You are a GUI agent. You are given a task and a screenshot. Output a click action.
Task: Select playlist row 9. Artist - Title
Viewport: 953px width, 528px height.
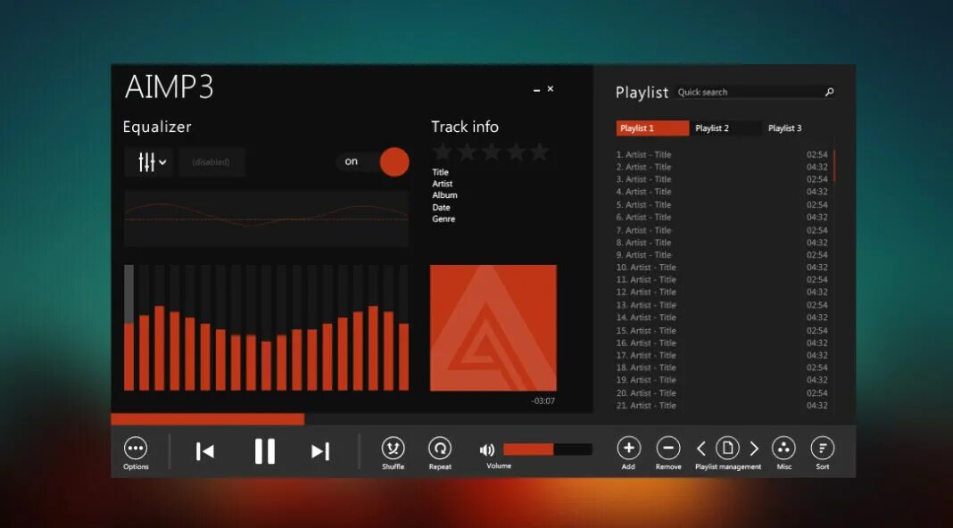click(x=722, y=255)
